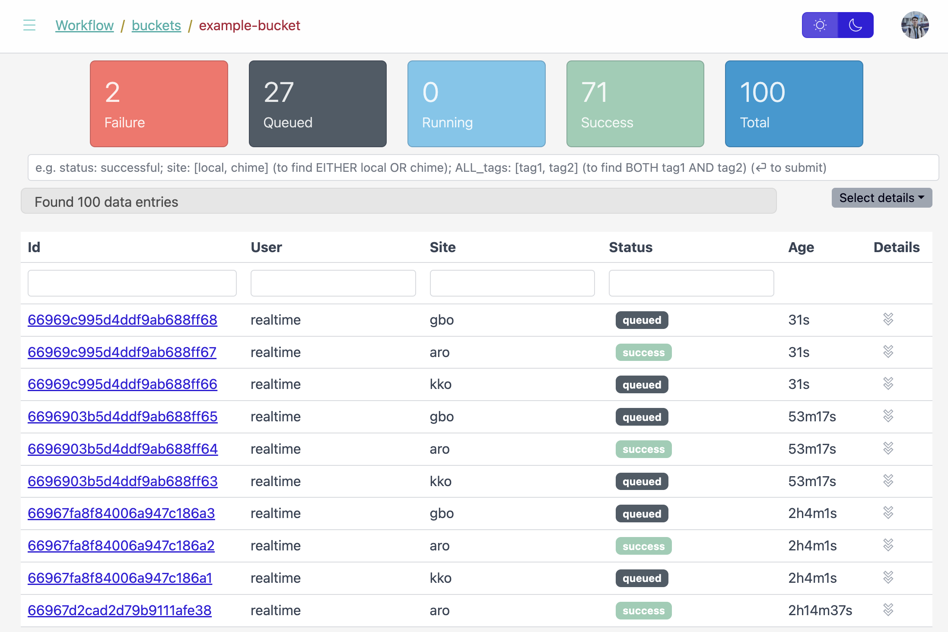The height and width of the screenshot is (632, 948).
Task: Click the Status column filter box
Action: pos(691,283)
